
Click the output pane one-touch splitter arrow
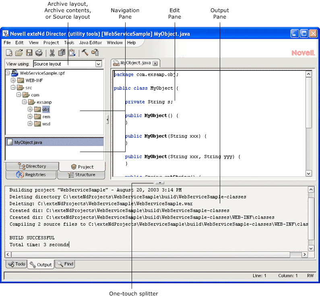click(x=160, y=183)
